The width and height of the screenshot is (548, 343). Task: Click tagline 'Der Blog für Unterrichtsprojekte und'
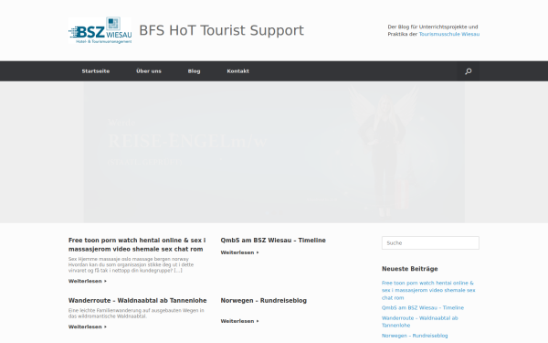coord(433,27)
